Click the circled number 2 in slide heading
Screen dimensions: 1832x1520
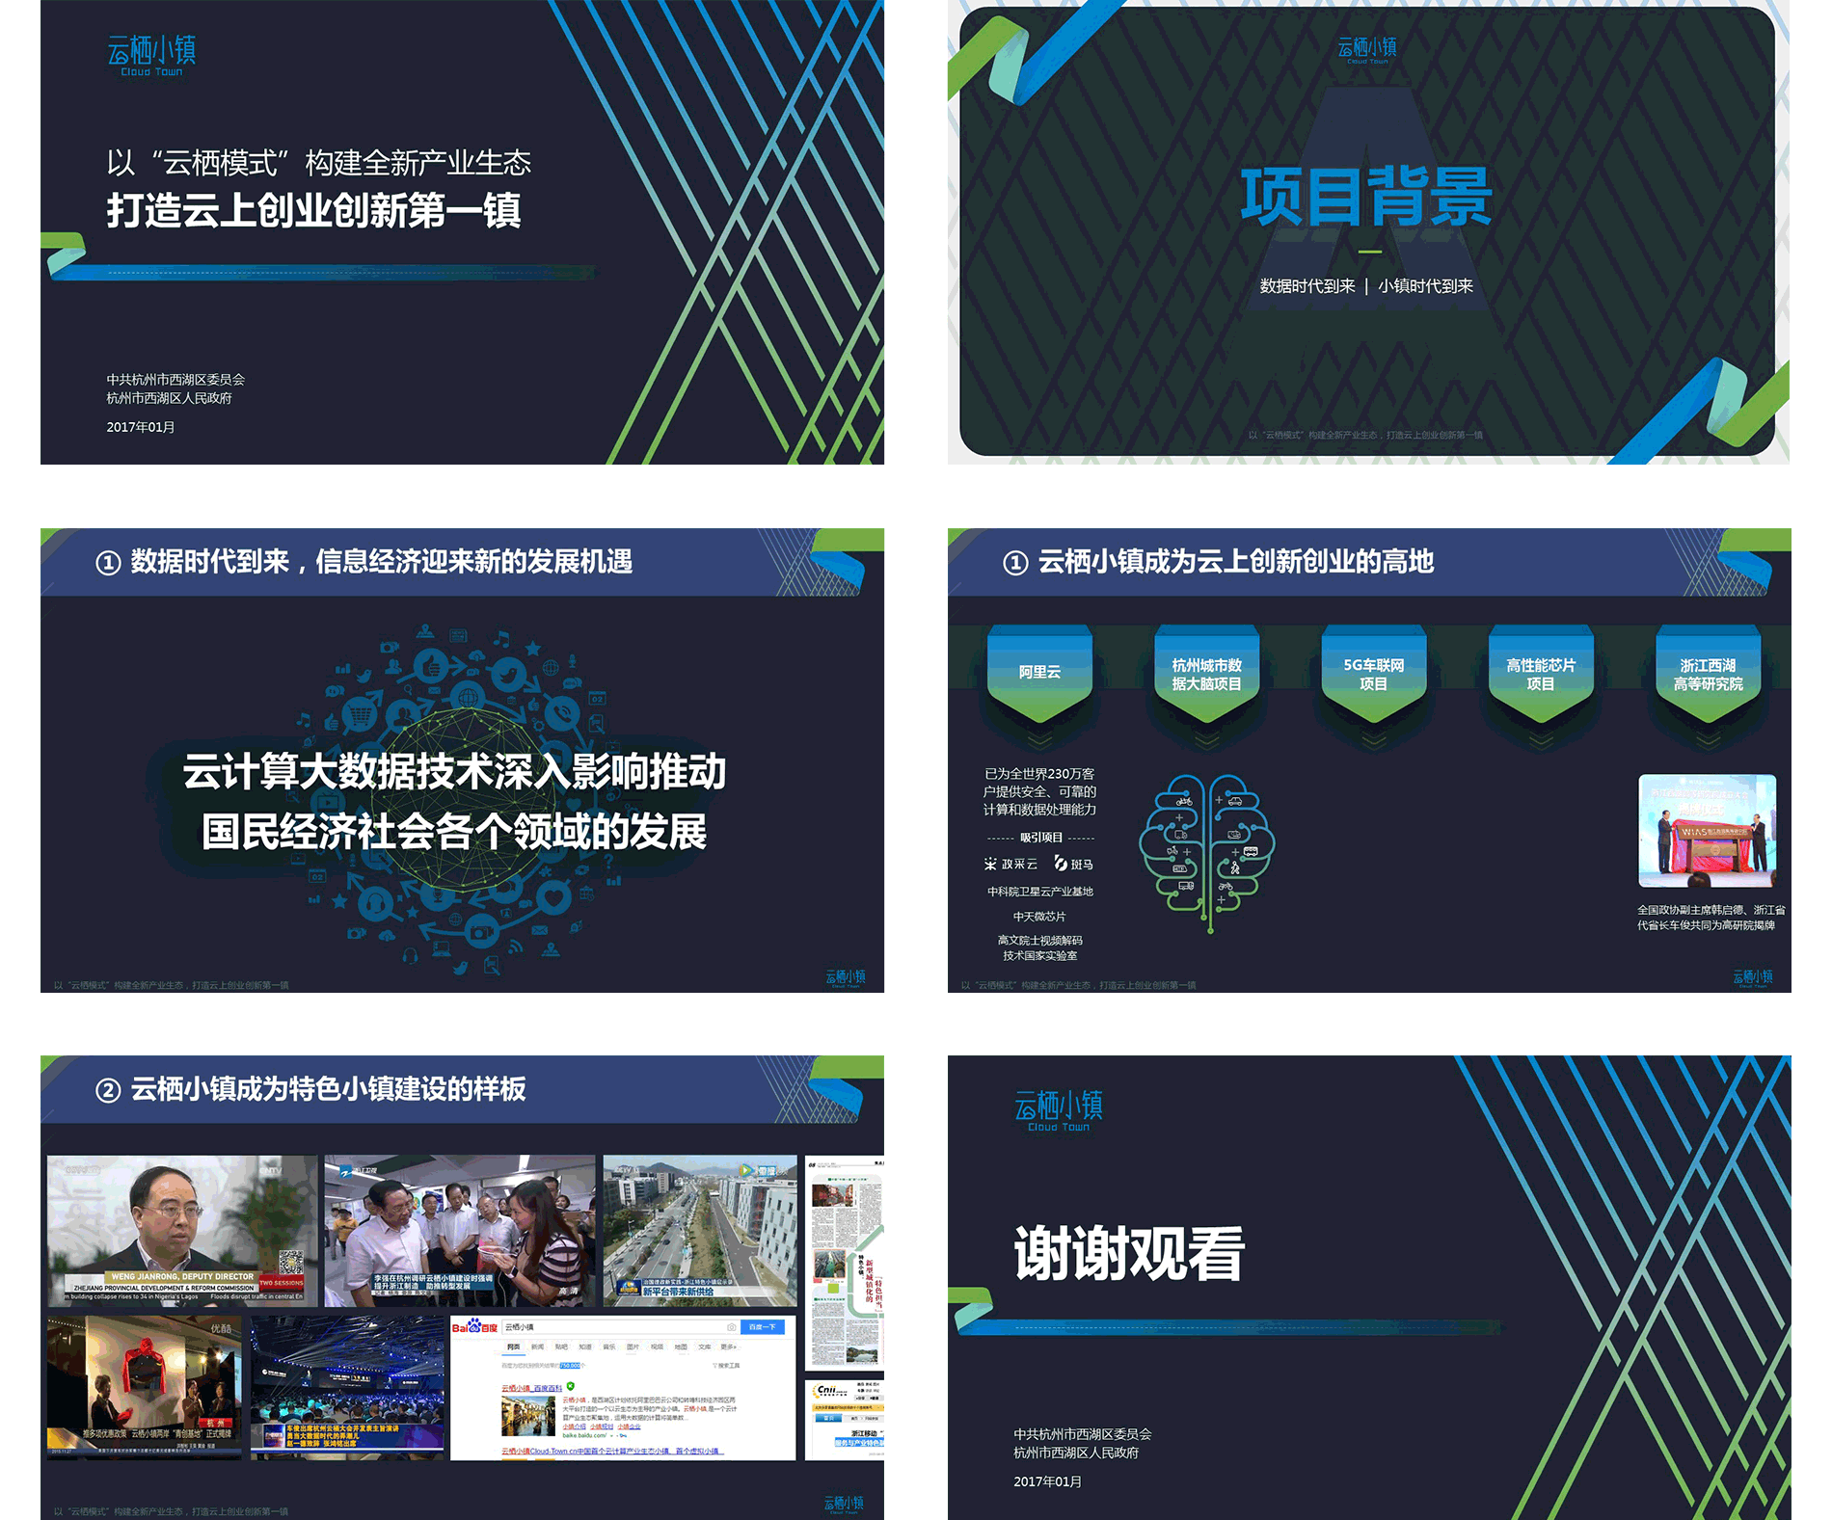(x=108, y=1090)
